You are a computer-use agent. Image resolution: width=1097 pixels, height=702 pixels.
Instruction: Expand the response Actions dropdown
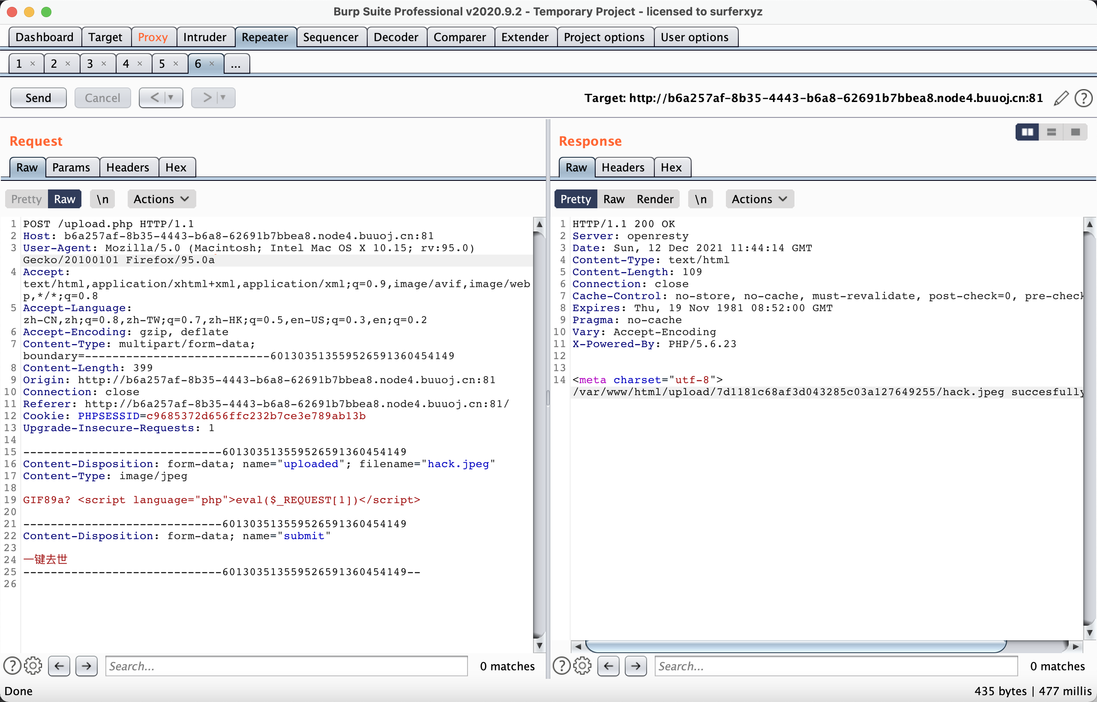coord(759,199)
